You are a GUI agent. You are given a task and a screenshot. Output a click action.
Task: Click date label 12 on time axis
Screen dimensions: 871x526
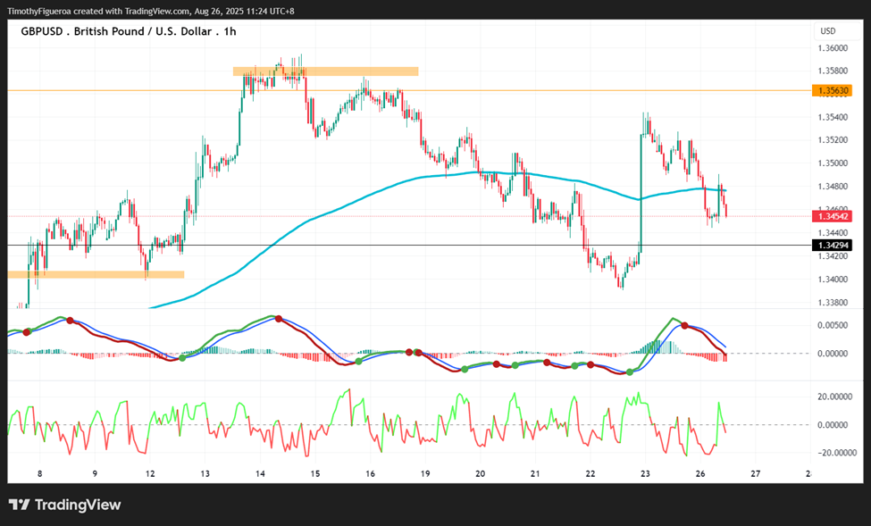(x=150, y=474)
